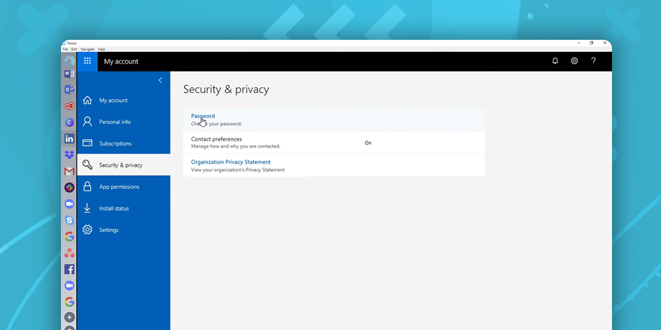The image size is (661, 330).
Task: Open the Edit menu
Action: click(x=74, y=49)
